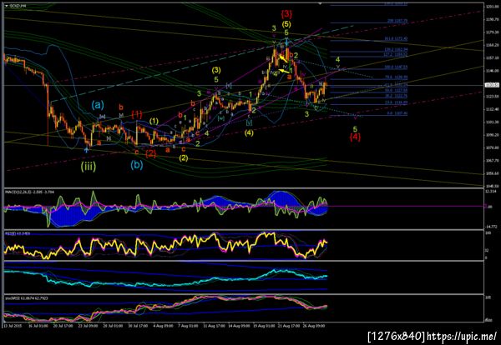Click the 100.0 Fibonacci level label

coord(396,67)
